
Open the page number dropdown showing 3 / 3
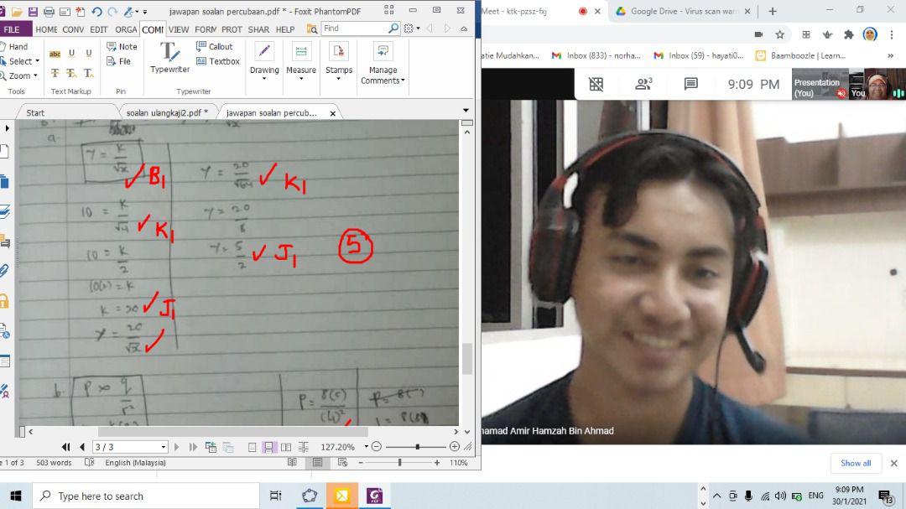(164, 447)
